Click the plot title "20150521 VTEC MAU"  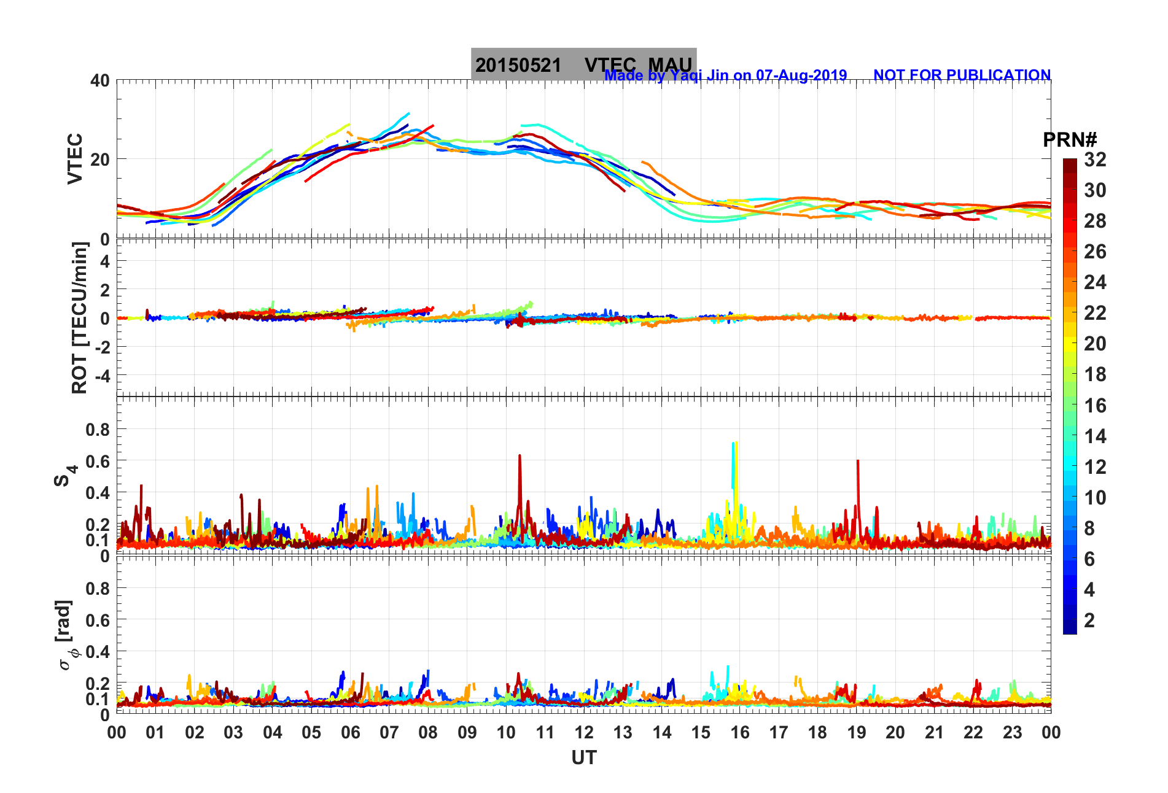[583, 64]
